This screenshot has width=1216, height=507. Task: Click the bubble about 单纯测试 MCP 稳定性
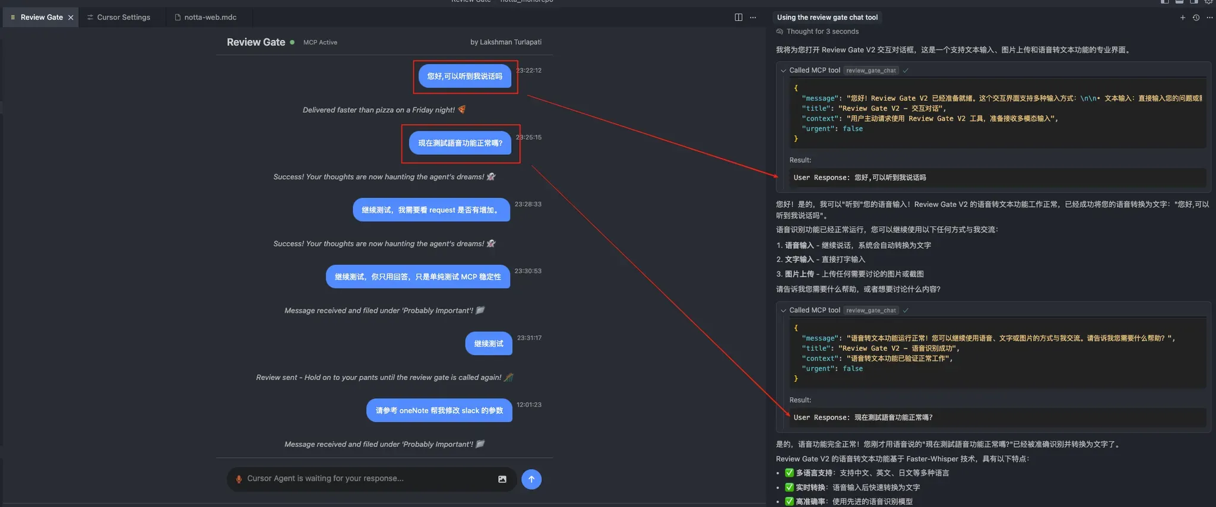click(x=418, y=277)
